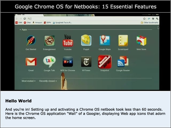
Task: Collapse the Apps section
Action: point(23,30)
